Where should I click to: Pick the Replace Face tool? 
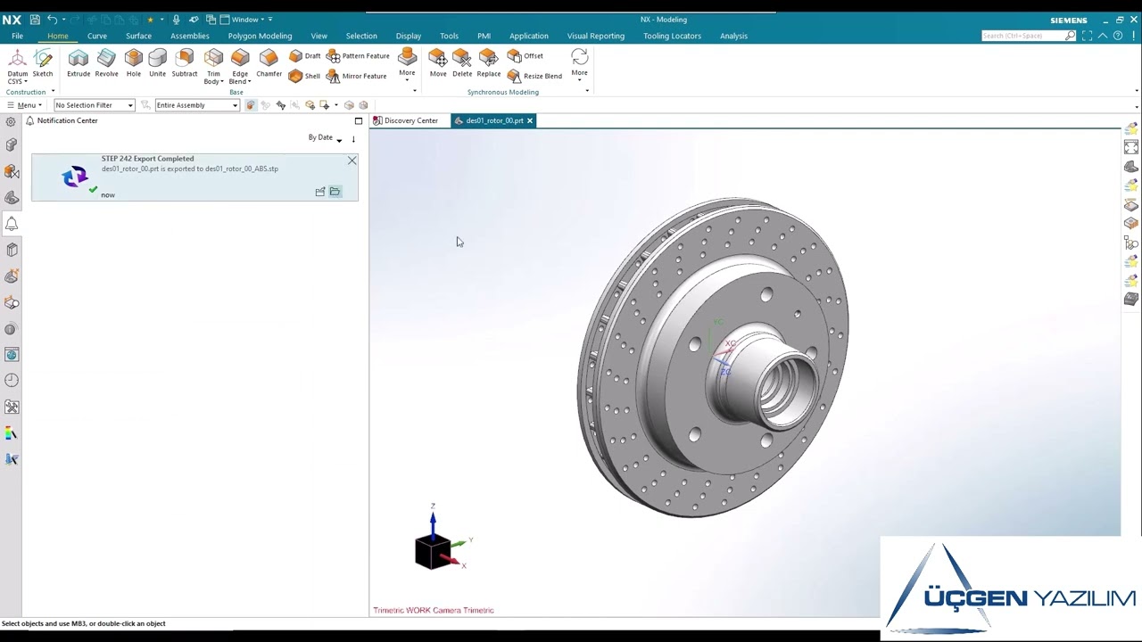[x=488, y=62]
